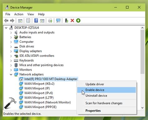Click the Batteries category icon
Viewport: 148px width, 120px height.
[16, 37]
